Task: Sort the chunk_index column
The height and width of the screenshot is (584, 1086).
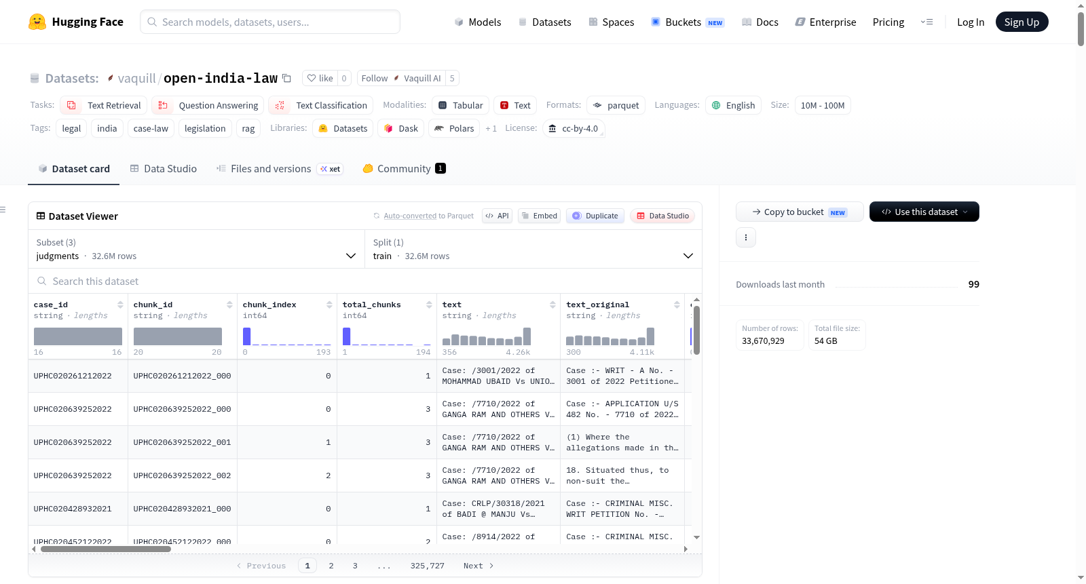Action: point(329,305)
